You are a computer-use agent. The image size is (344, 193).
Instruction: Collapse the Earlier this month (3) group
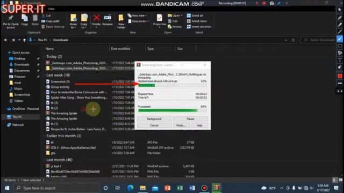[x=44, y=136]
